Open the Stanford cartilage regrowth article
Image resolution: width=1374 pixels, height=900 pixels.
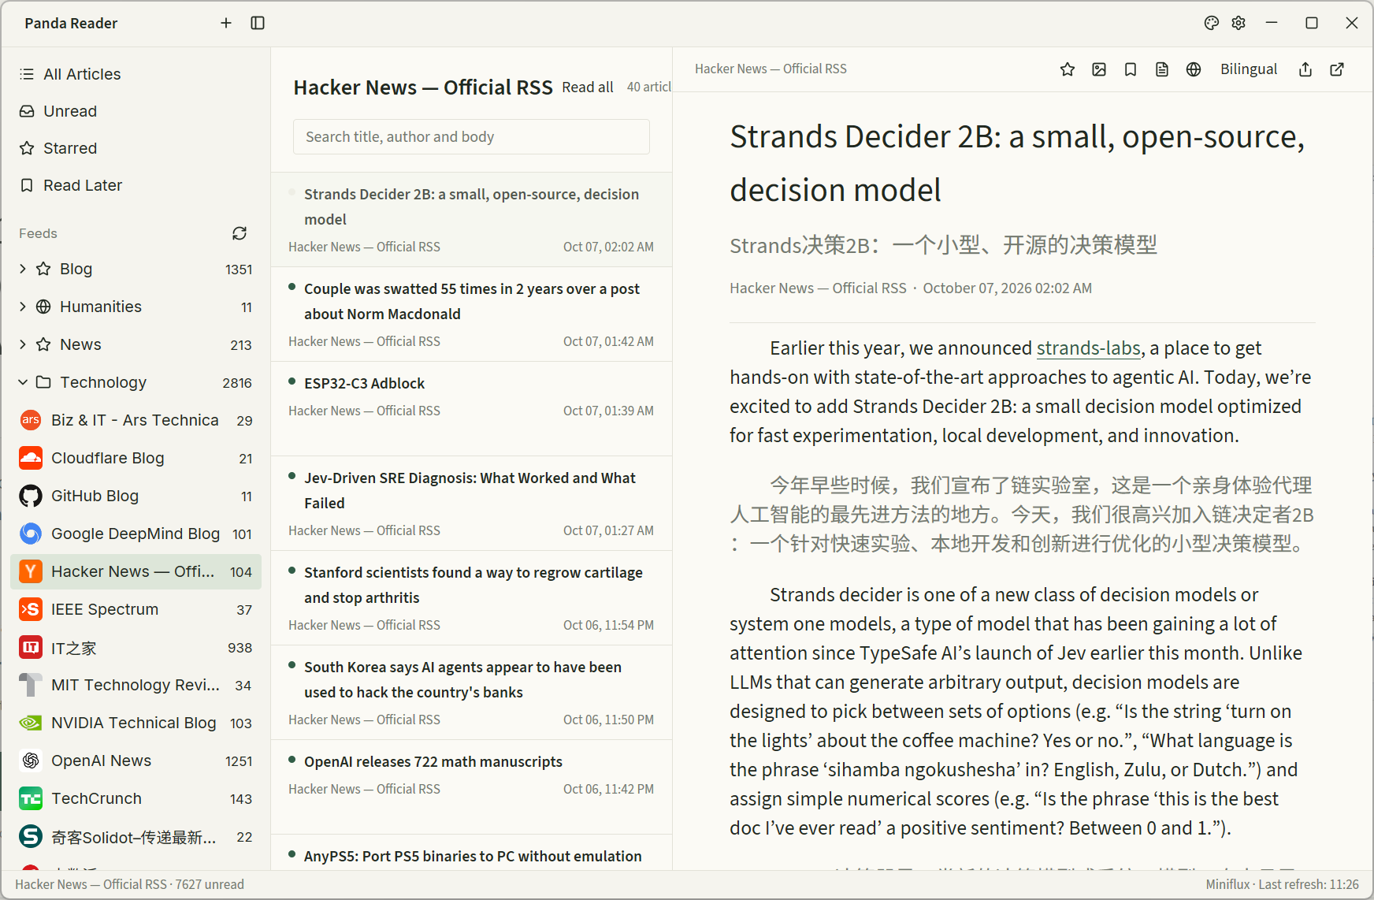[x=471, y=598]
